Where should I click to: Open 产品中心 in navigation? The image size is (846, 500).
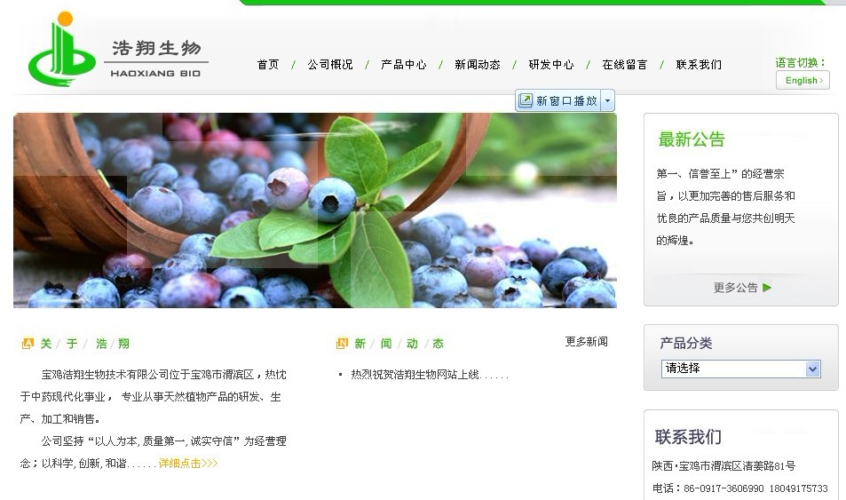(404, 65)
